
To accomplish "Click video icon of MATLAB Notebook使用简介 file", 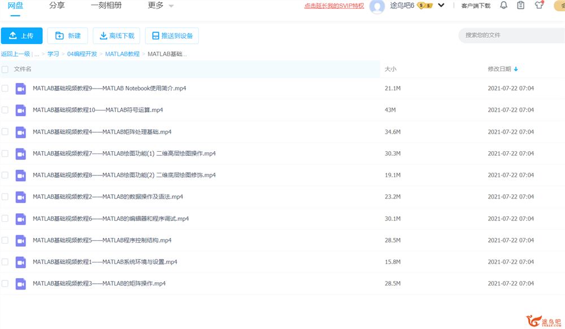I will pos(21,89).
